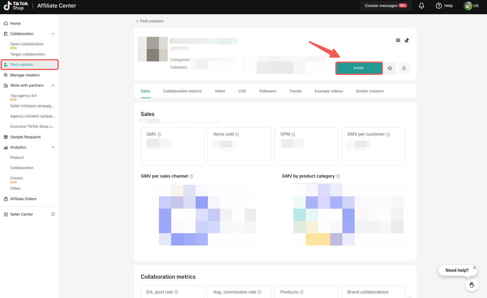Click the chat message icon beside Invite
Image resolution: width=487 pixels, height=298 pixels.
click(x=390, y=68)
